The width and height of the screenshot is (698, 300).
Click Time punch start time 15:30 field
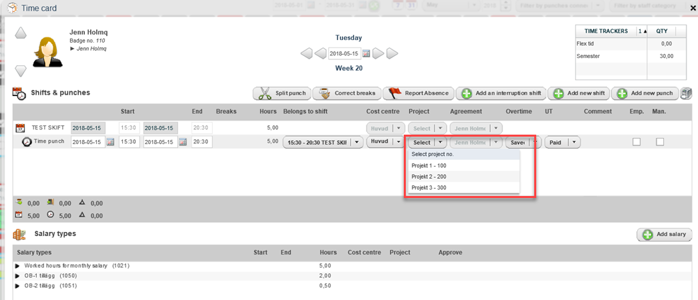pos(129,142)
